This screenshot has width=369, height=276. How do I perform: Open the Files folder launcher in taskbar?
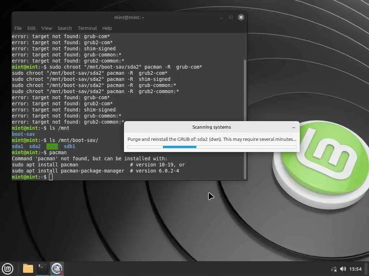click(28, 268)
